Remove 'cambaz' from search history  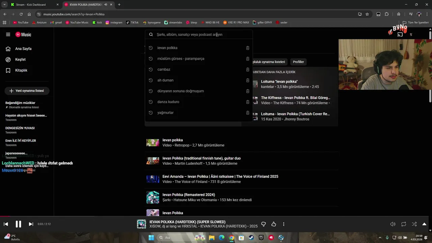[247, 70]
